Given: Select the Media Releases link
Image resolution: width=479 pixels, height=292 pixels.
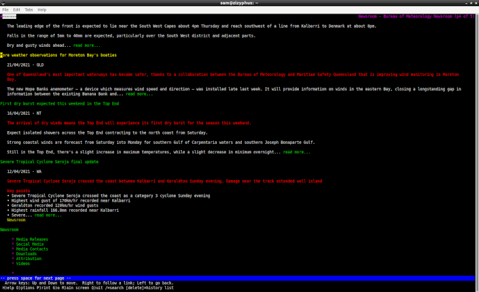Looking at the screenshot, I should pos(32,240).
